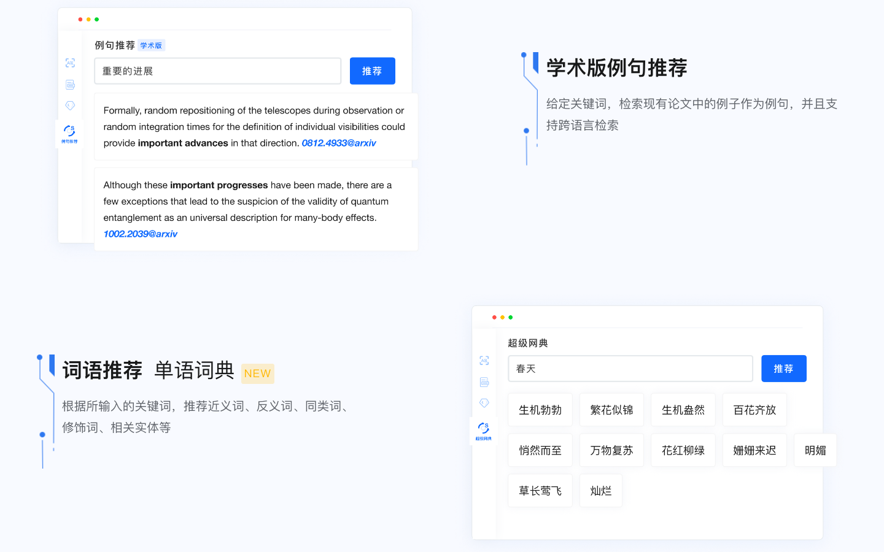884x552 pixels.
Task: Focus the 重要的进展 search input
Action: coord(217,71)
